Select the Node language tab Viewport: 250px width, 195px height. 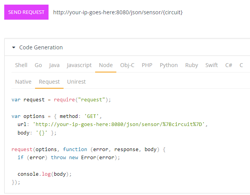point(106,65)
